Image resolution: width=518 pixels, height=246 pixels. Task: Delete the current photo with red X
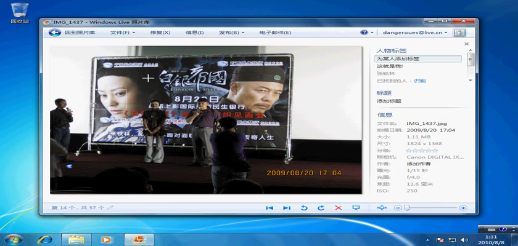[338, 208]
